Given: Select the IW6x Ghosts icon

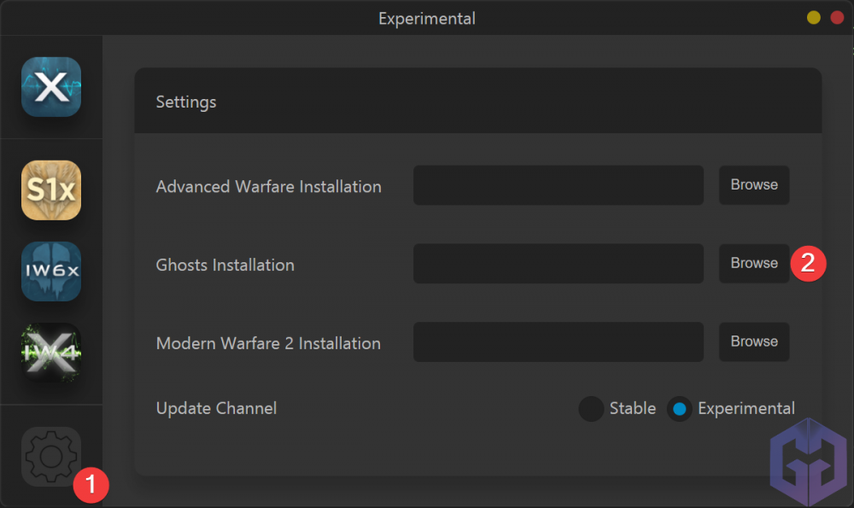Looking at the screenshot, I should coord(51,272).
